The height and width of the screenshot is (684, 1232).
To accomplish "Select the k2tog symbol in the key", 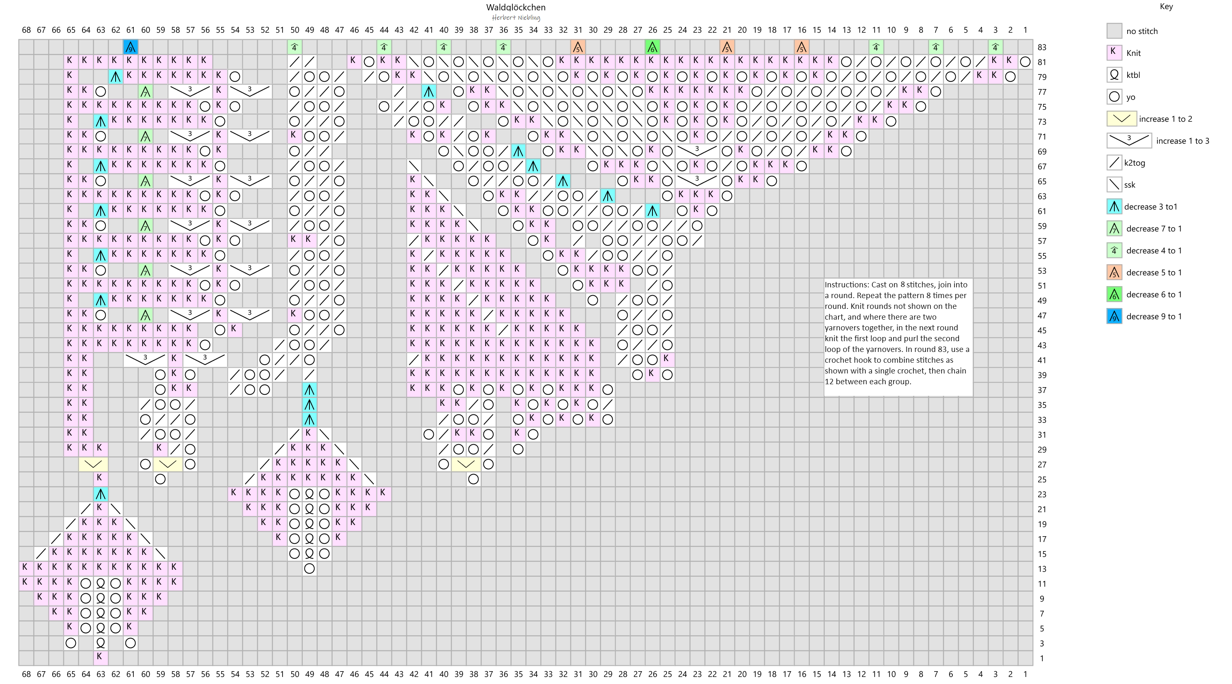I will point(1114,163).
